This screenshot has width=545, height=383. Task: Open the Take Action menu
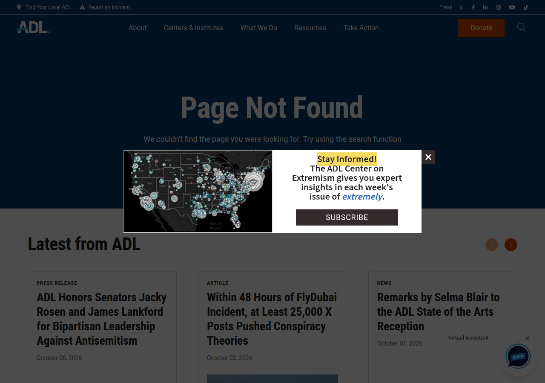coord(361,28)
